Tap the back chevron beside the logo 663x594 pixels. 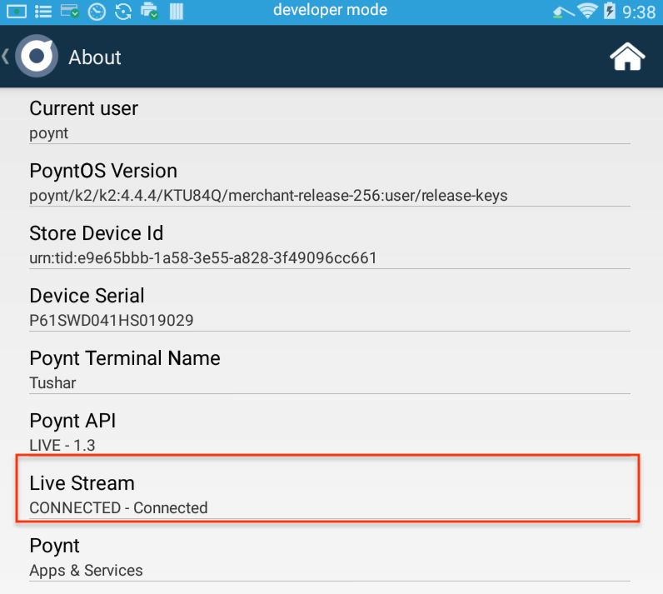click(x=6, y=56)
